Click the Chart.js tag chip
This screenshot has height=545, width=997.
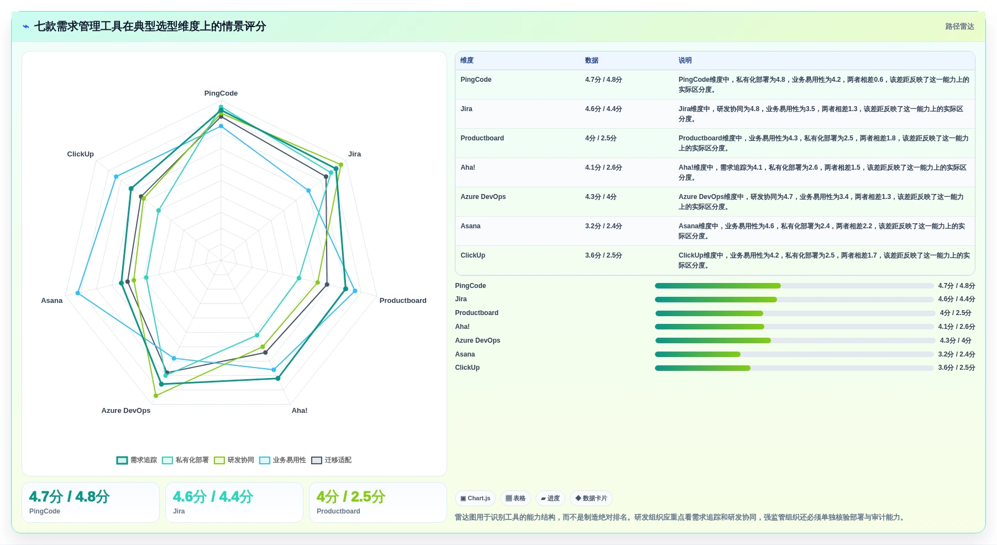point(475,499)
